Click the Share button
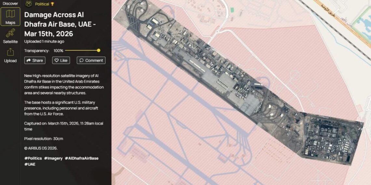This screenshot has height=185, width=371. 35,60
